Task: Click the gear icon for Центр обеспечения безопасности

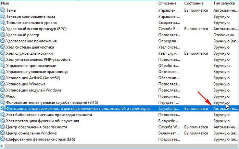Action: tap(3, 127)
